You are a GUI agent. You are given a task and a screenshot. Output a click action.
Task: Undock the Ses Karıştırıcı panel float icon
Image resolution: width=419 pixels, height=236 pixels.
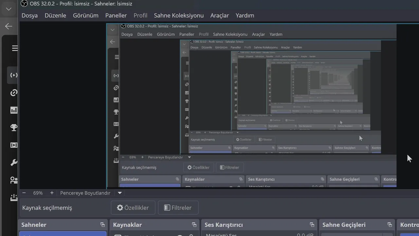[x=312, y=225]
